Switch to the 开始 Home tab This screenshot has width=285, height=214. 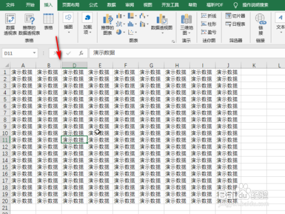(x=30, y=5)
